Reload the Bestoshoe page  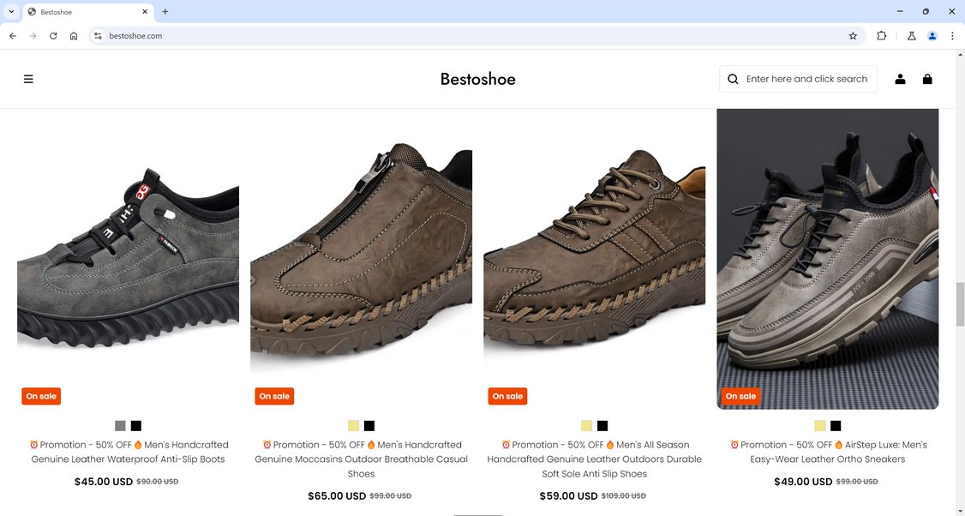pyautogui.click(x=53, y=36)
